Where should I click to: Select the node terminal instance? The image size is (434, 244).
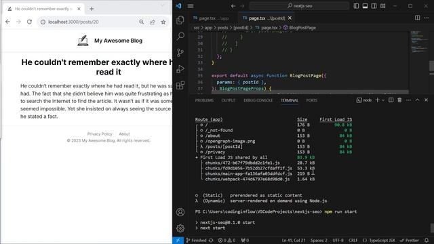(x=364, y=100)
